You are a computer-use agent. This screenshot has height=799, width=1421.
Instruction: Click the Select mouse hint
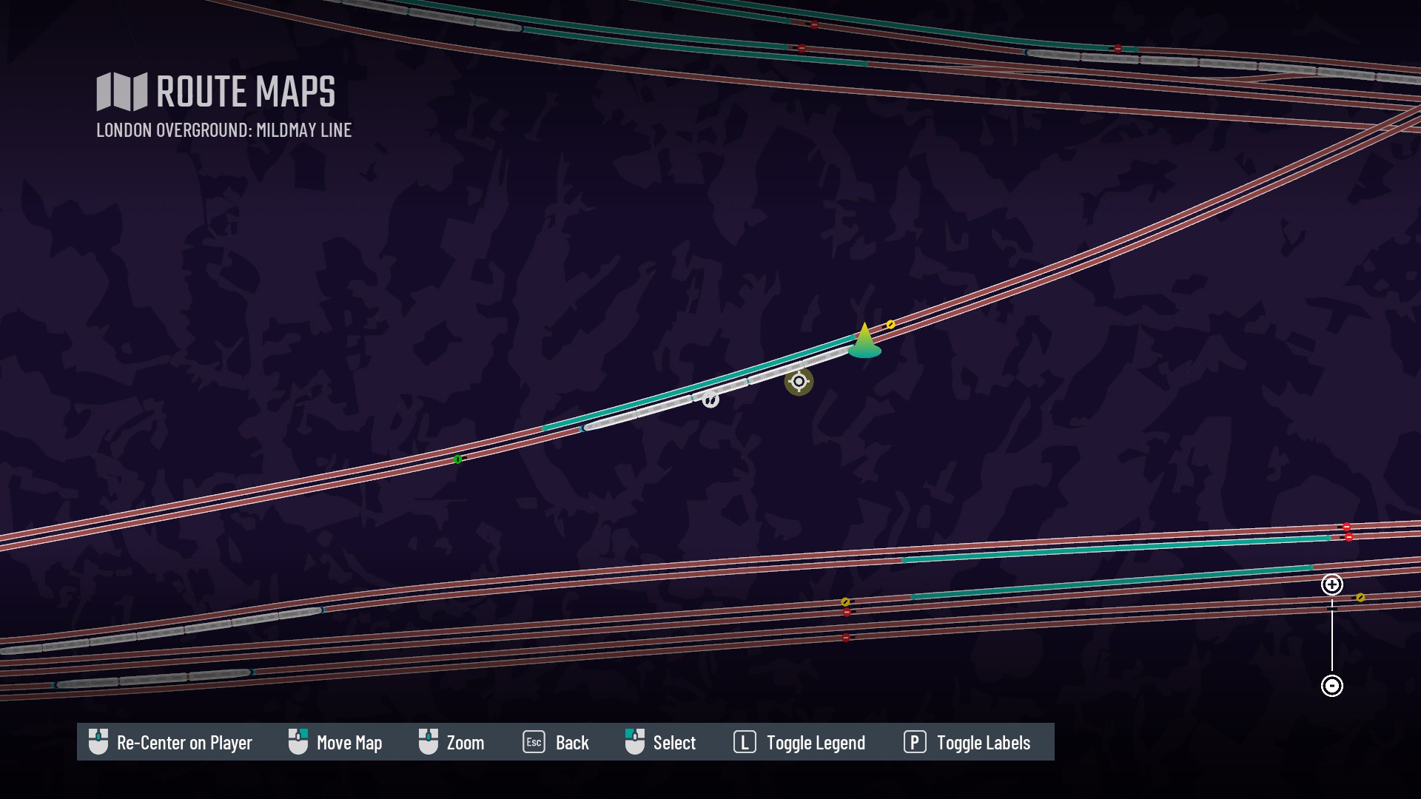point(660,742)
